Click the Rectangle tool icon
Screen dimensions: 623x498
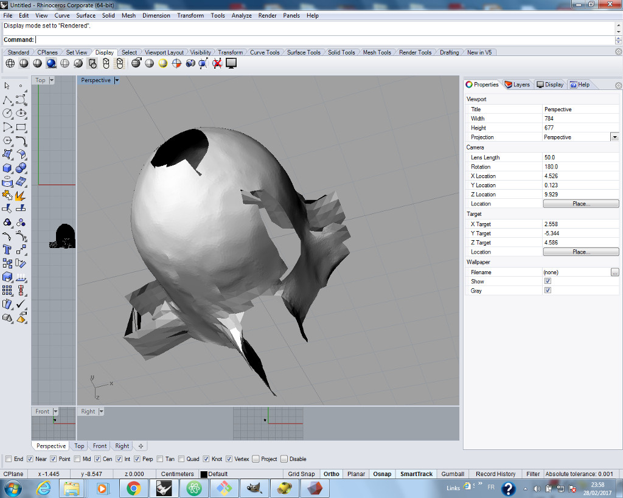(x=21, y=127)
